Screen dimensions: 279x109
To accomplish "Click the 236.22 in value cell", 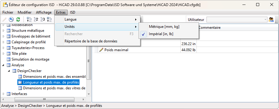I will [x=189, y=44].
